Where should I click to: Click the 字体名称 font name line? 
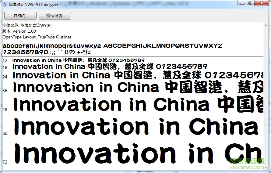click(x=27, y=25)
